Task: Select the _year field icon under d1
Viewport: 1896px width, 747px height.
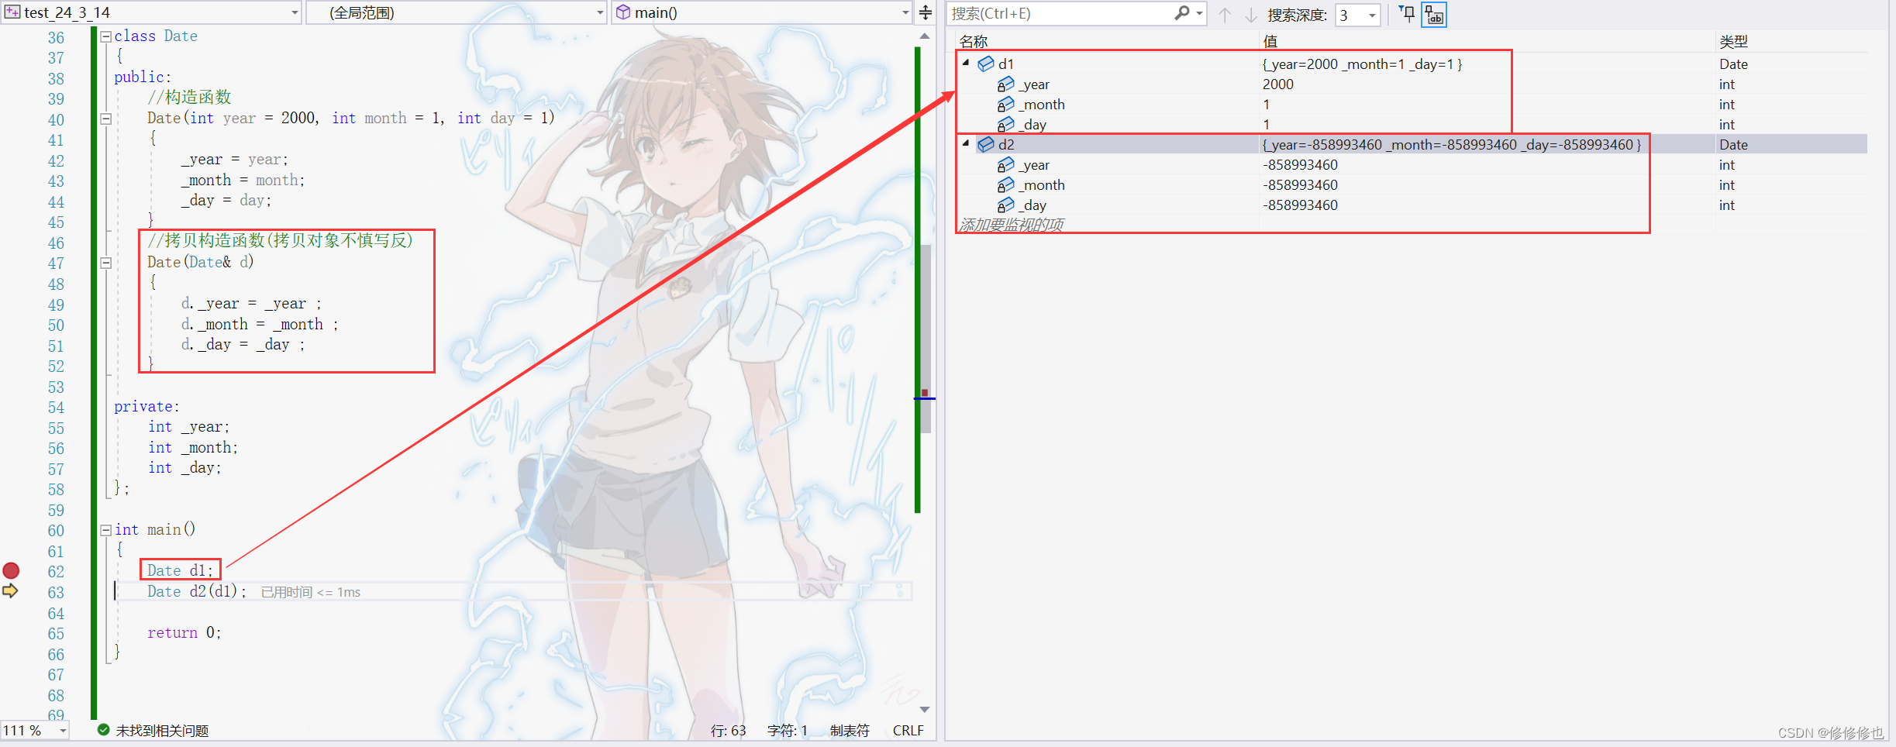Action: pyautogui.click(x=1005, y=84)
